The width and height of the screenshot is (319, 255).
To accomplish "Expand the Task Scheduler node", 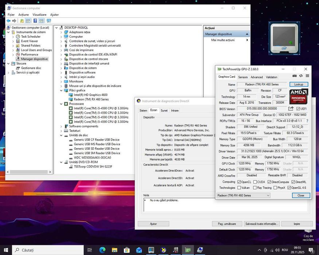I will [x=13, y=36].
